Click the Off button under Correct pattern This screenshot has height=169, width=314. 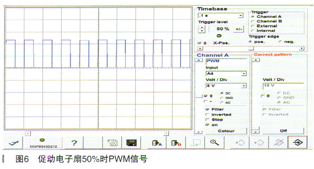coord(283,131)
